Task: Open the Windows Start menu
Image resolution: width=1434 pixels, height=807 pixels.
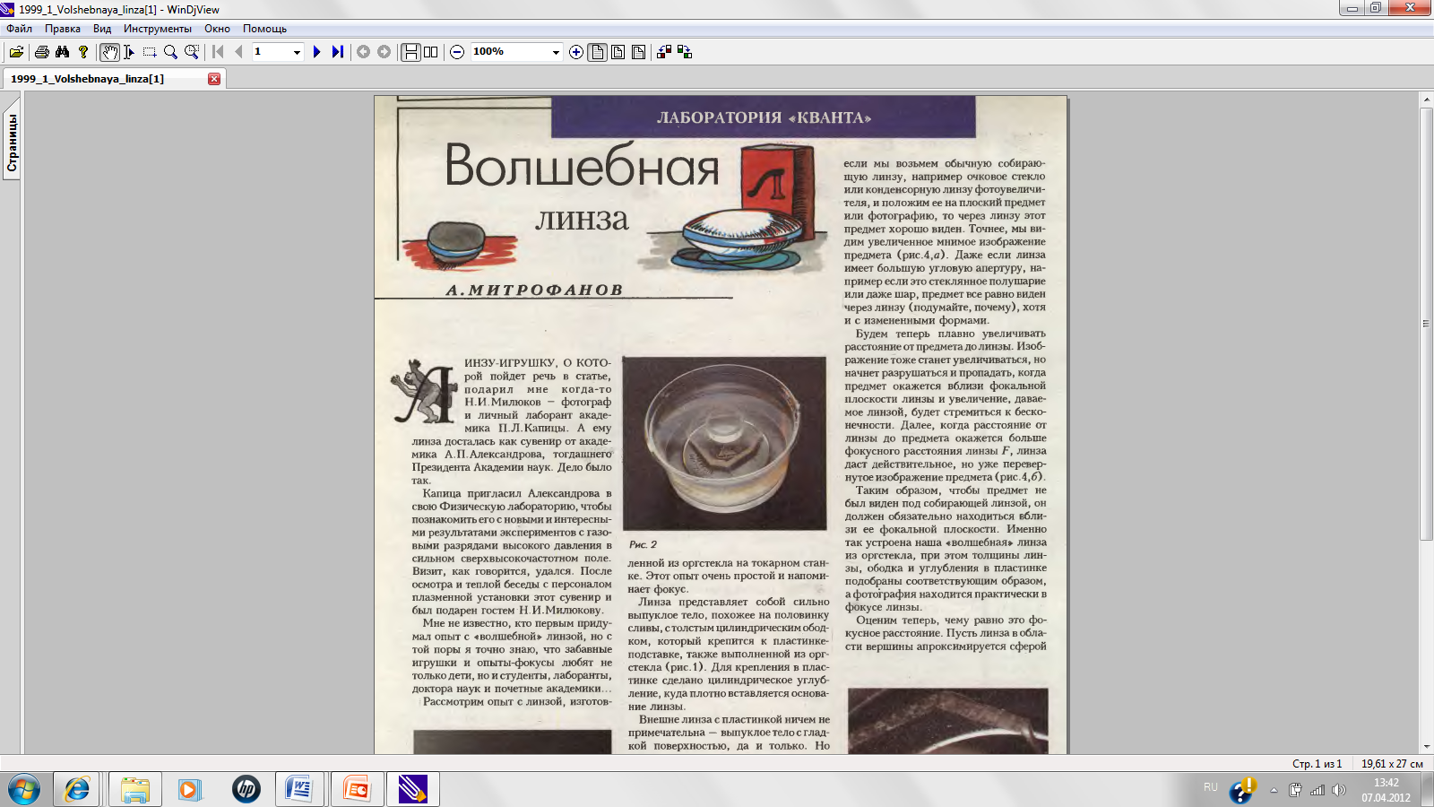Action: [x=24, y=790]
